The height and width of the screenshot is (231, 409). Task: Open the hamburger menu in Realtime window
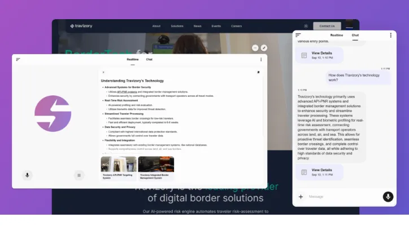(18, 59)
